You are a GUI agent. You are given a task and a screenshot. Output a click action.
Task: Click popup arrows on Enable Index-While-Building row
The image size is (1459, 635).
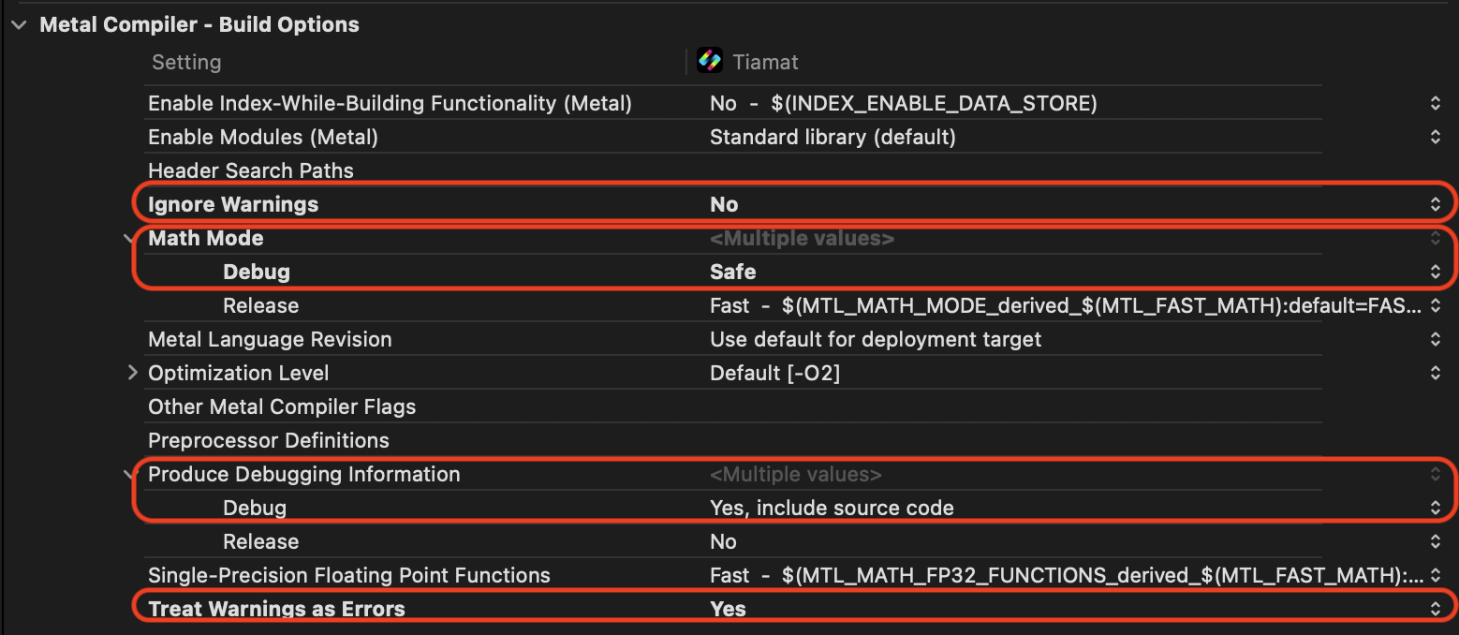point(1435,103)
